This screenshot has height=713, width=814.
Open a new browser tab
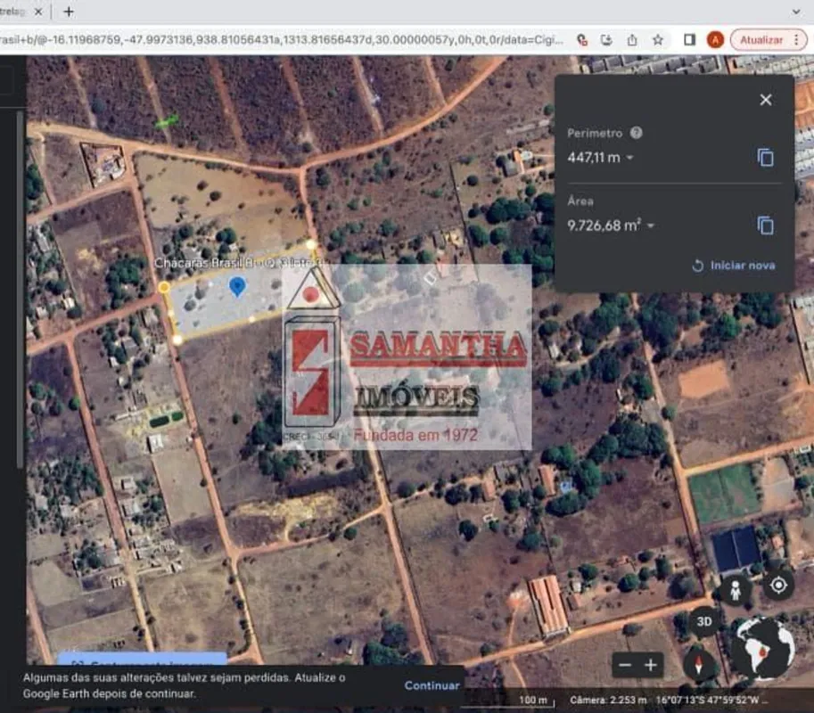69,12
